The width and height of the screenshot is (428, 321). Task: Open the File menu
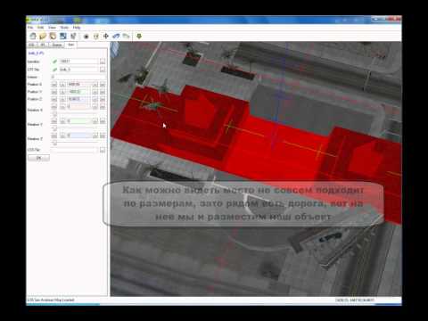tap(30, 28)
